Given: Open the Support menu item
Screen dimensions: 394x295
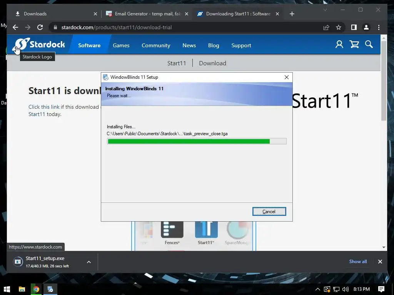Looking at the screenshot, I should (241, 45).
